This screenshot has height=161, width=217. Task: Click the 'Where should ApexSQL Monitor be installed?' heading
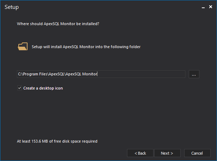pyautogui.click(x=58, y=24)
